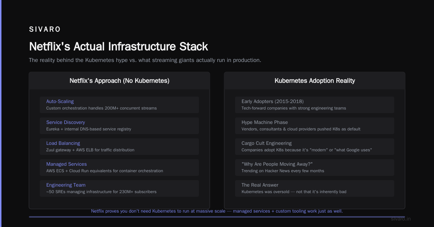Click "Companies adopt K8s because it's modern" line
The image size is (434, 227).
click(307, 150)
